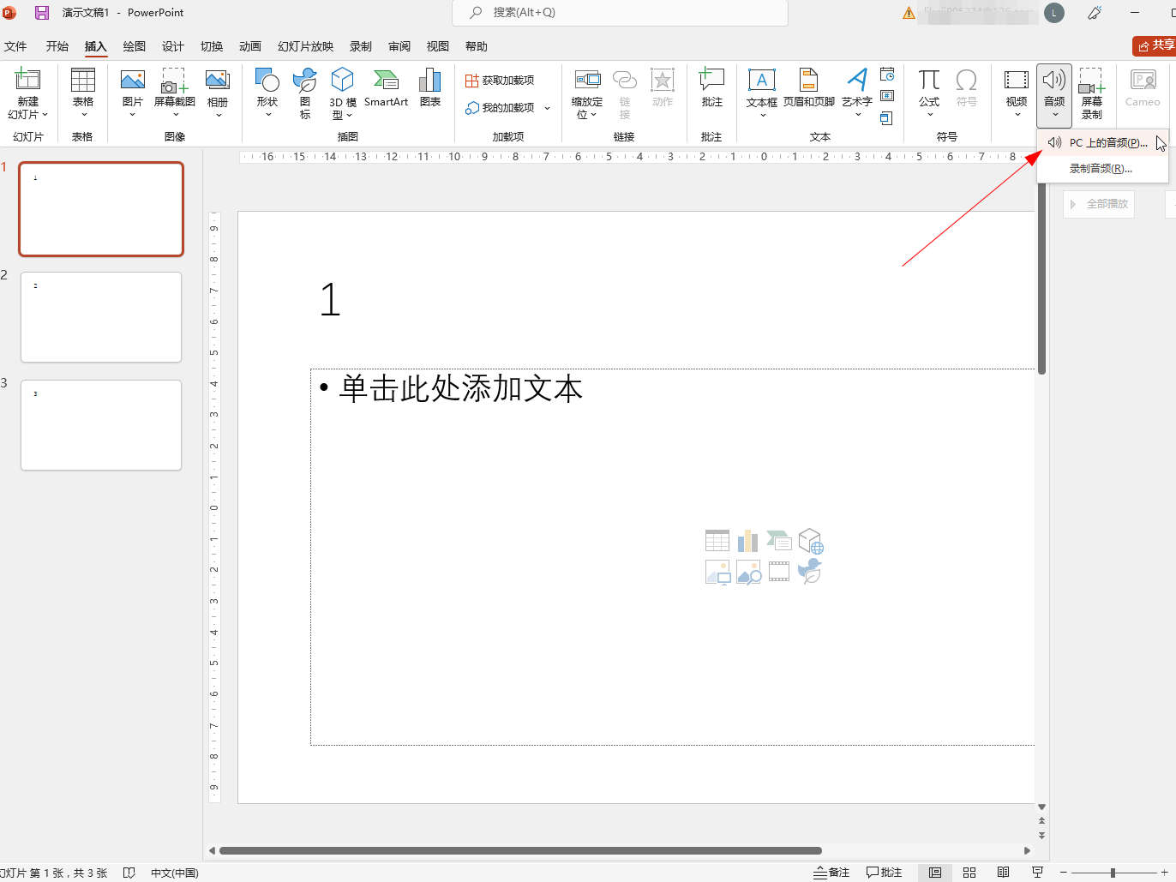Switch to the Home (开始) tab
This screenshot has width=1176, height=882.
[57, 46]
